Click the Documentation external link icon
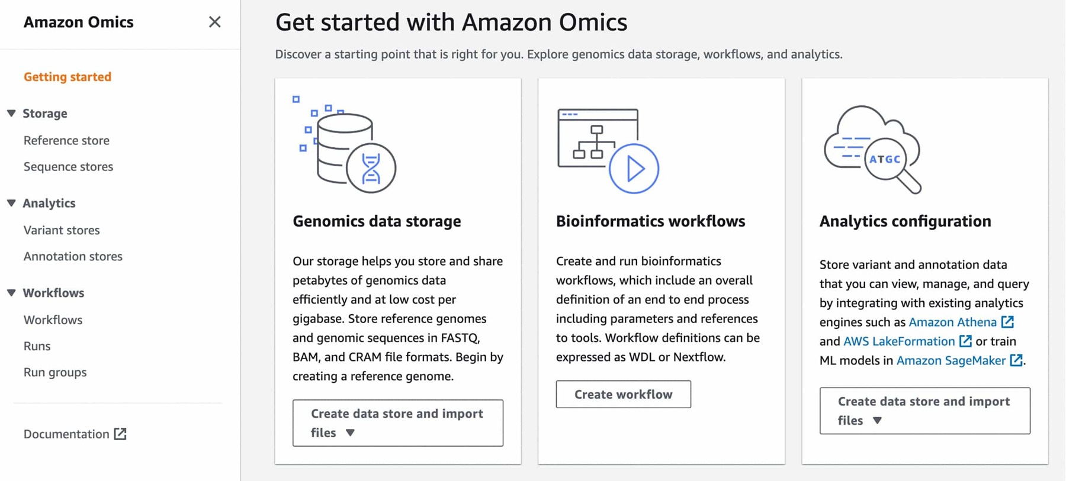This screenshot has height=481, width=1066. [120, 434]
